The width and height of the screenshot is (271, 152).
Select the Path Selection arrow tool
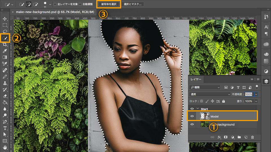pyautogui.click(x=5, y=135)
